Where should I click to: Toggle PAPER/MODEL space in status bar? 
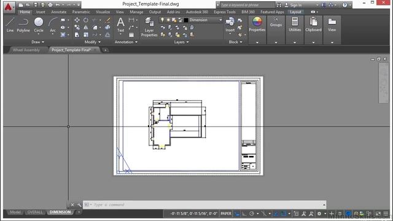tap(226, 214)
